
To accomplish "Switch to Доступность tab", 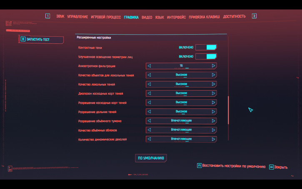I will (x=234, y=16).
